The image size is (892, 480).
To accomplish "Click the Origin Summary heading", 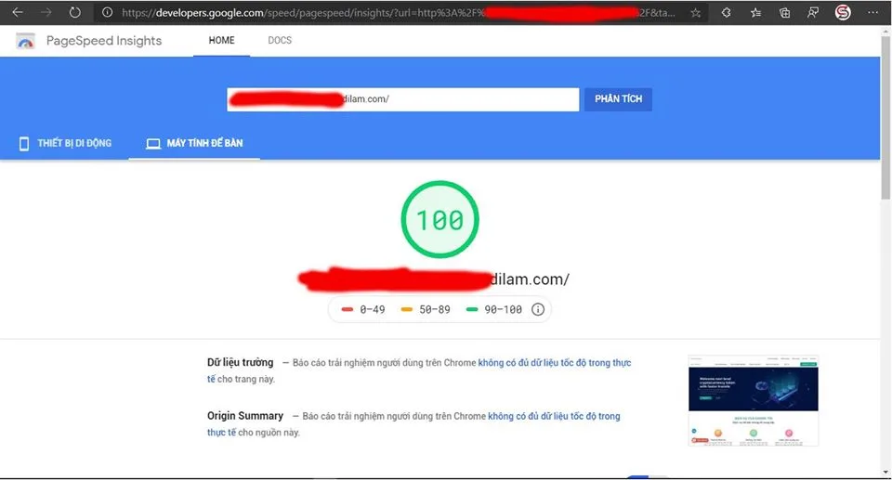I will [x=245, y=416].
